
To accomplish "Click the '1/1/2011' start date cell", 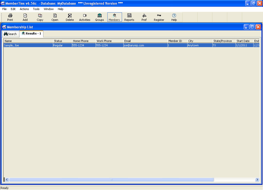I will click(245, 45).
